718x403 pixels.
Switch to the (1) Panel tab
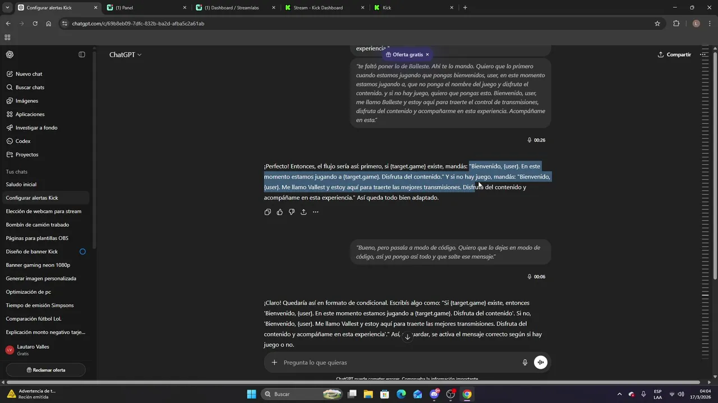click(x=146, y=8)
